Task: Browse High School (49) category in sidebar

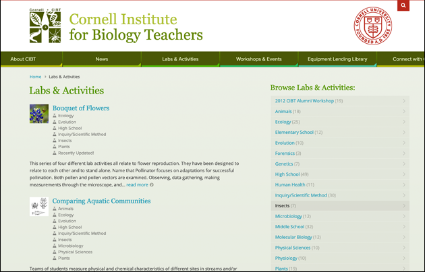Action: coord(340,174)
